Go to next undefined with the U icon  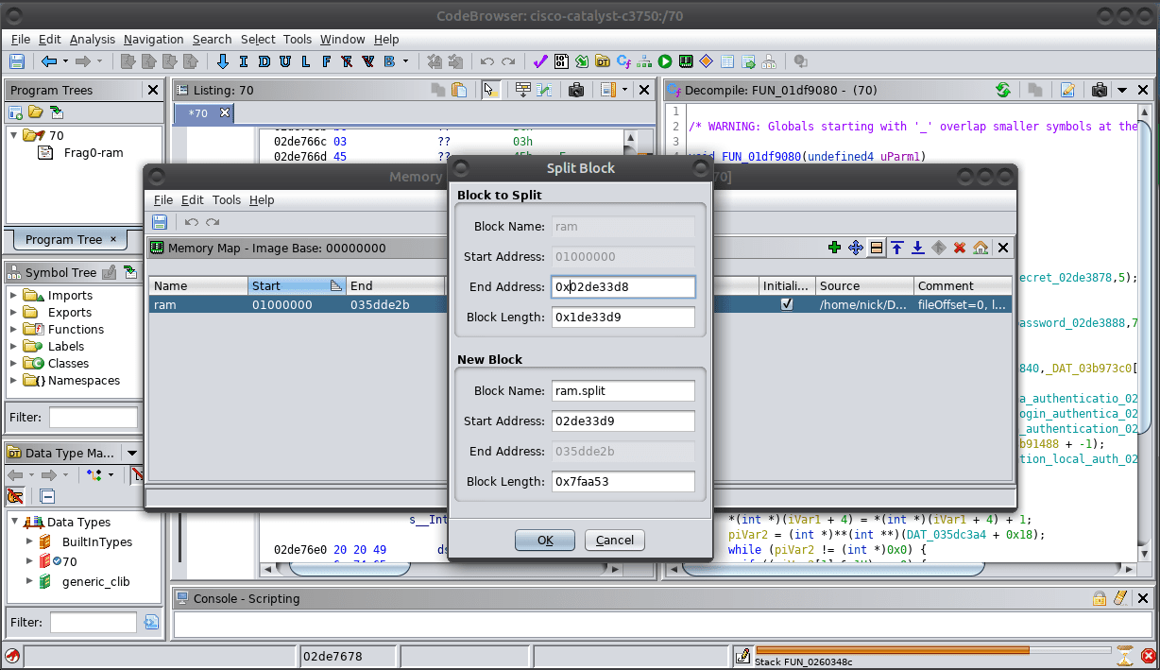[x=284, y=61]
